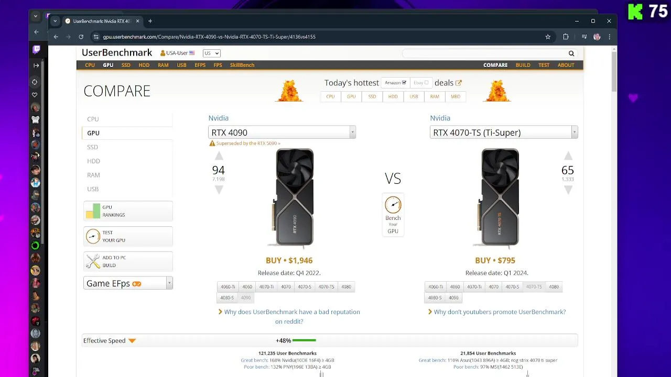The height and width of the screenshot is (377, 671).
Task: Click the heart icon in the left sidebar
Action: [35, 95]
